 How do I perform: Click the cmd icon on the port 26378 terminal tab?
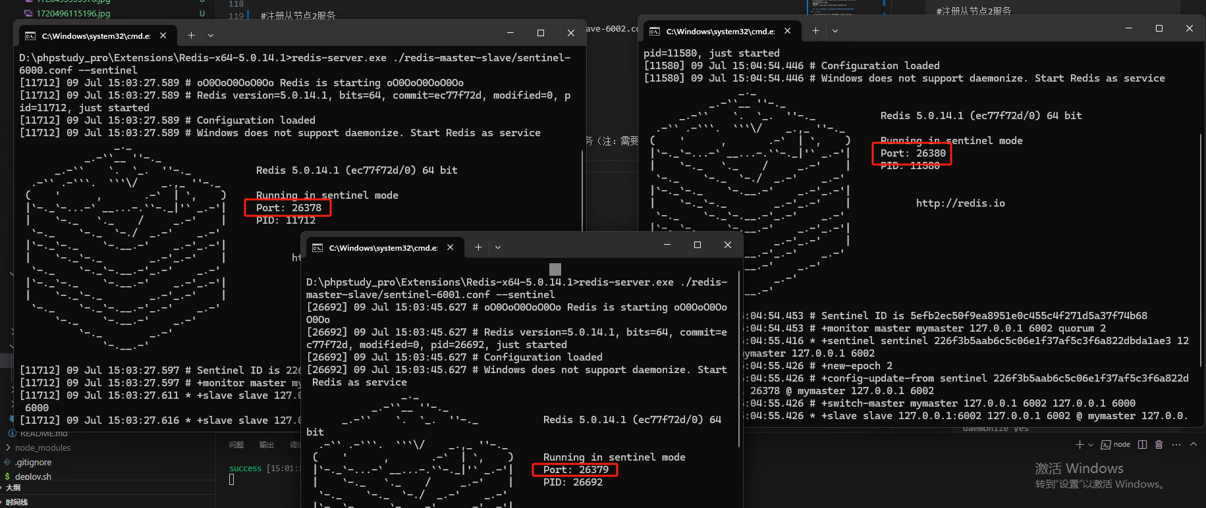click(x=30, y=36)
